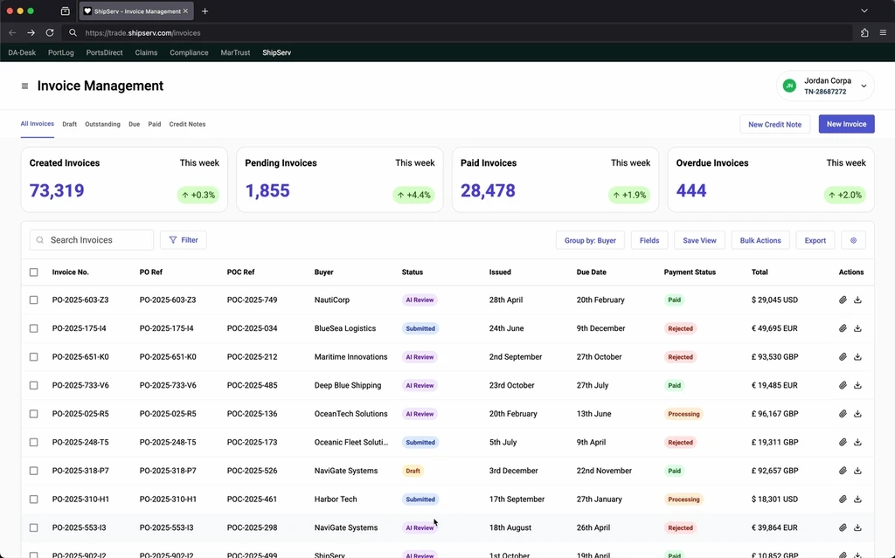Image resolution: width=895 pixels, height=558 pixels.
Task: Select checkbox for invoice PO-2025-248-T5
Action: click(x=34, y=442)
